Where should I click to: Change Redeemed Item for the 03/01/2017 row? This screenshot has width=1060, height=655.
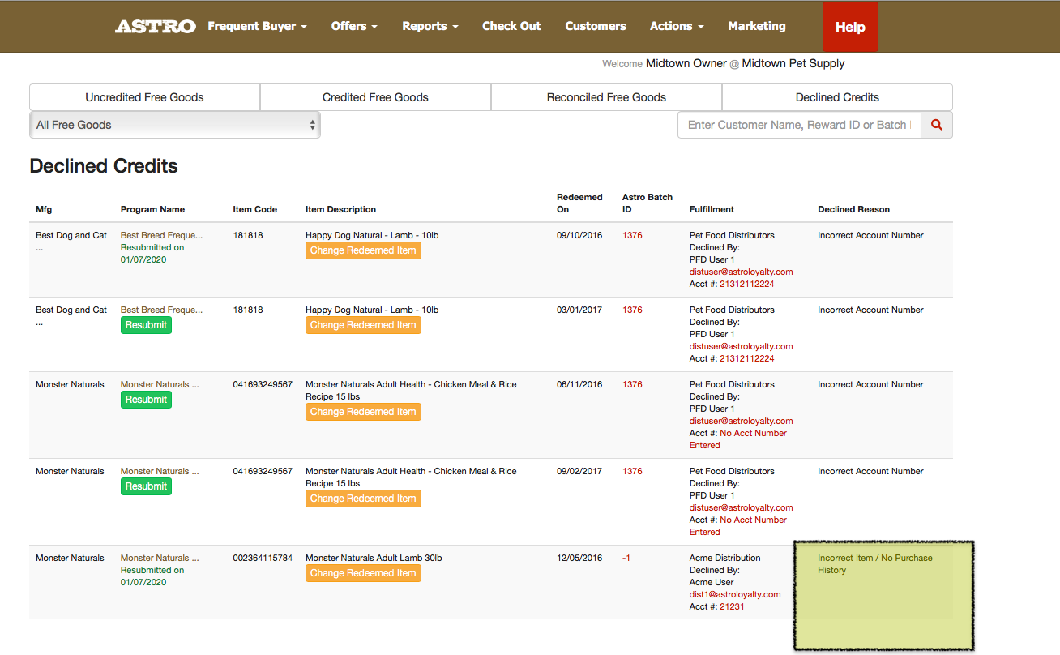363,325
